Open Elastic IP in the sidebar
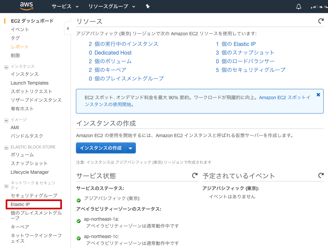 [x=20, y=204]
